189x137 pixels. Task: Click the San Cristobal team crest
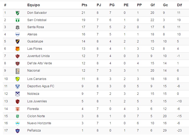18,20
